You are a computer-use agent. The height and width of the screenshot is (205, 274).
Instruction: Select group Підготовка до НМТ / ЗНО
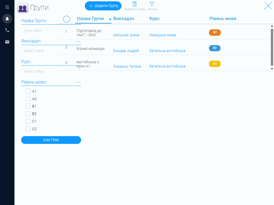pyautogui.click(x=89, y=33)
